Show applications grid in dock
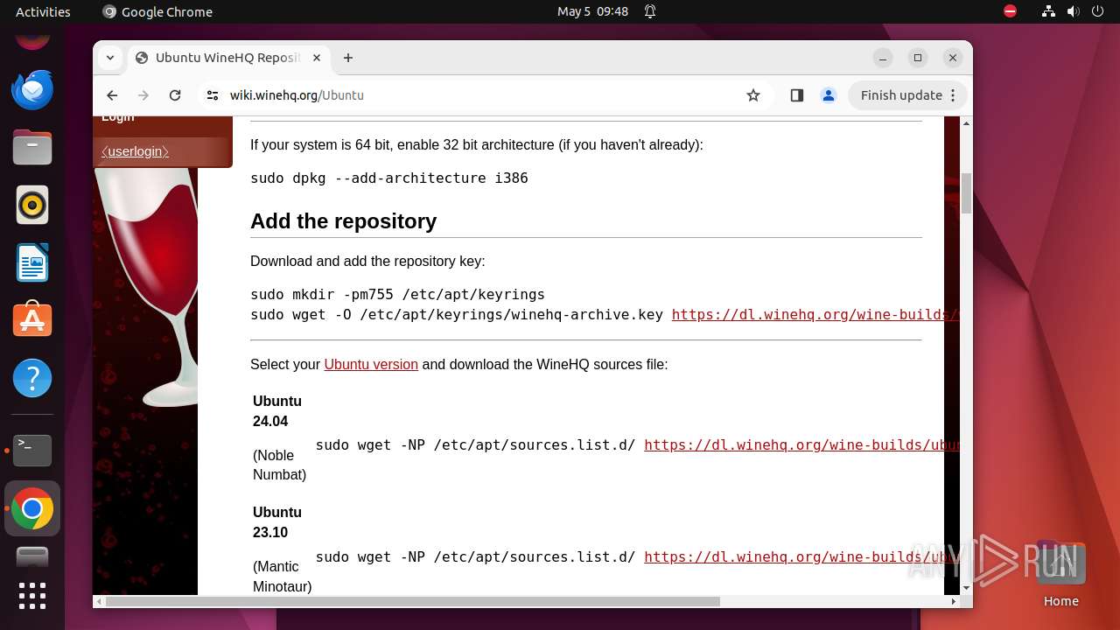The height and width of the screenshot is (630, 1120). click(x=32, y=596)
